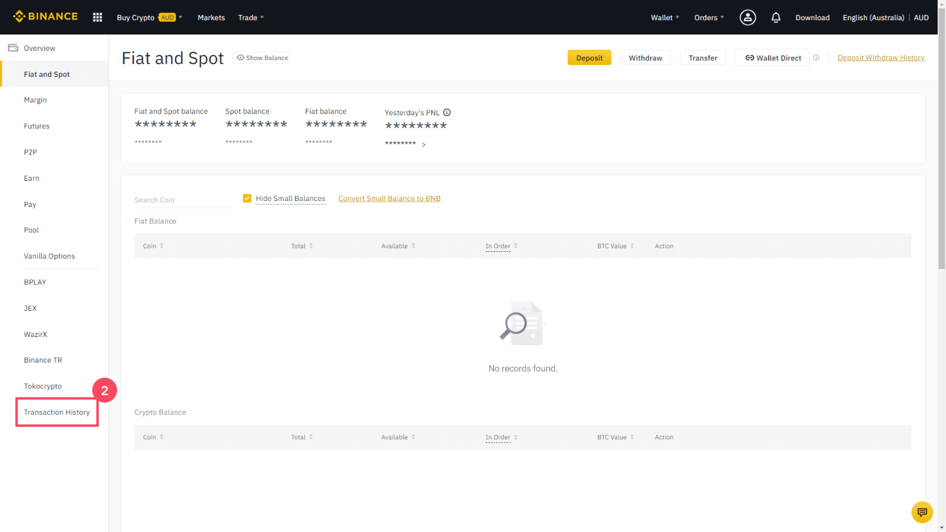Screen dimensions: 946x532
Task: Toggle Show Balance eye button
Action: [x=261, y=58]
